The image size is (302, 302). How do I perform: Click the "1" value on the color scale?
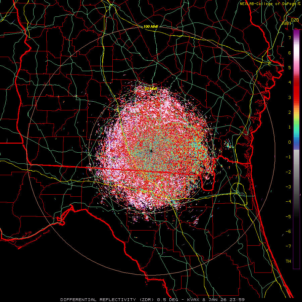point(290,127)
